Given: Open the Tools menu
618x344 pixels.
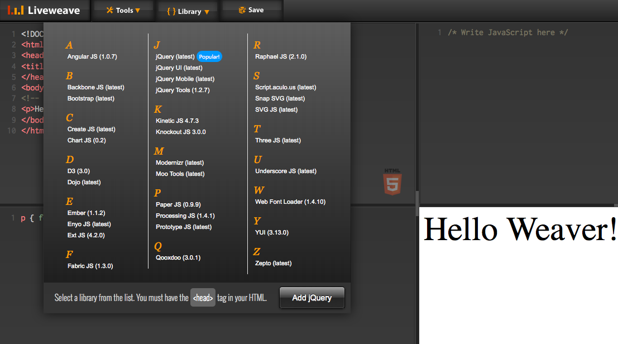Looking at the screenshot, I should (123, 10).
